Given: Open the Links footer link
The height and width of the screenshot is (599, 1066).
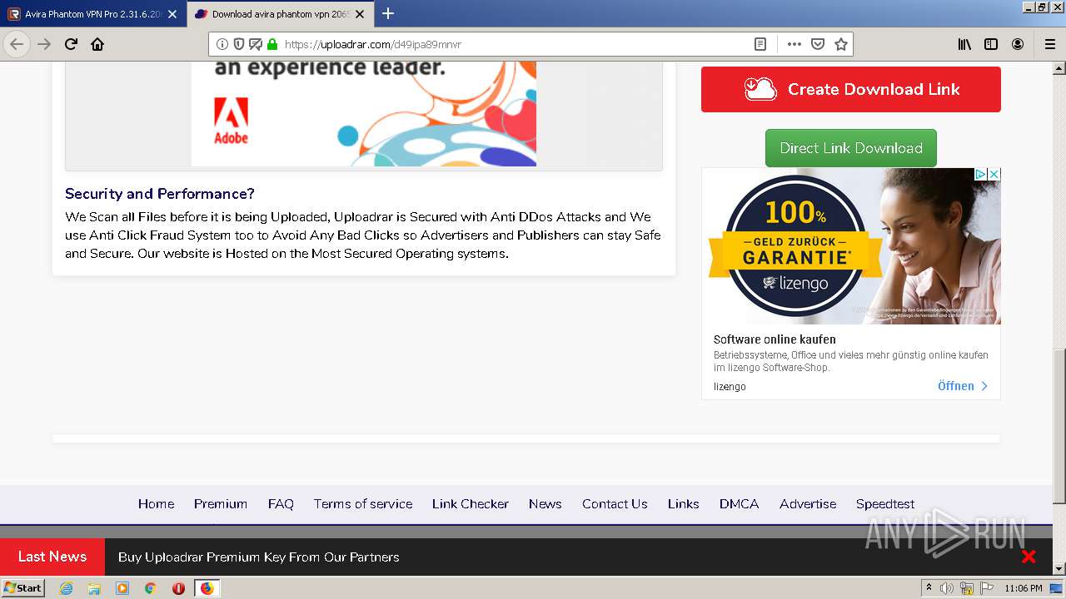Looking at the screenshot, I should point(684,504).
